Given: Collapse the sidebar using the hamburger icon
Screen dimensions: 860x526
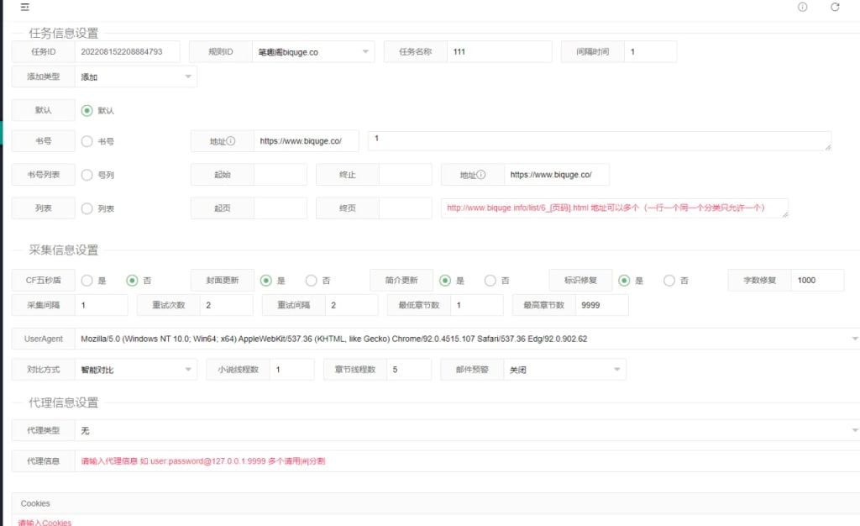Looking at the screenshot, I should [x=24, y=8].
